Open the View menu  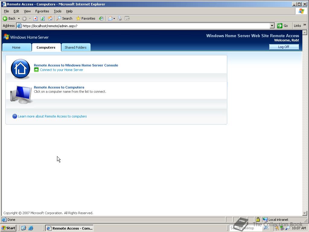(27, 11)
